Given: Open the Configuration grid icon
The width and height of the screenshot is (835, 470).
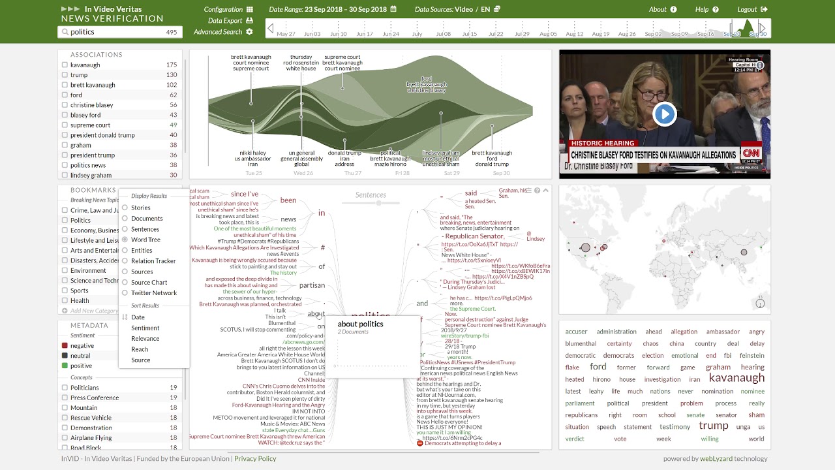Looking at the screenshot, I should point(250,9).
